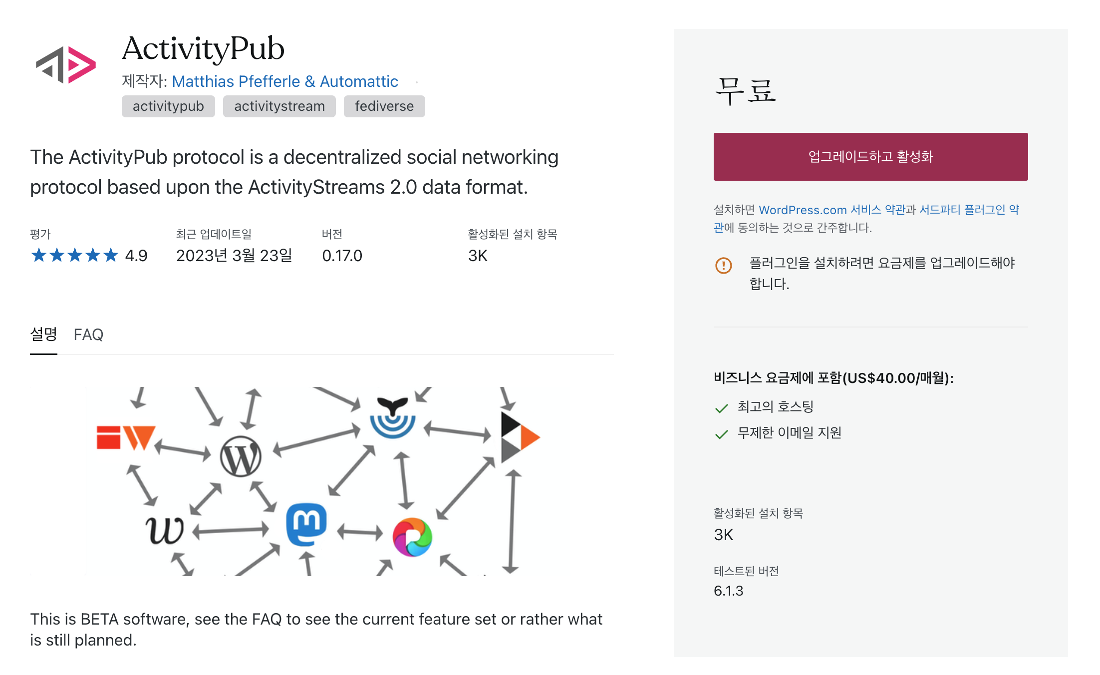This screenshot has height=675, width=1100.
Task: Click the BETA software notice paragraph
Action: 316,630
